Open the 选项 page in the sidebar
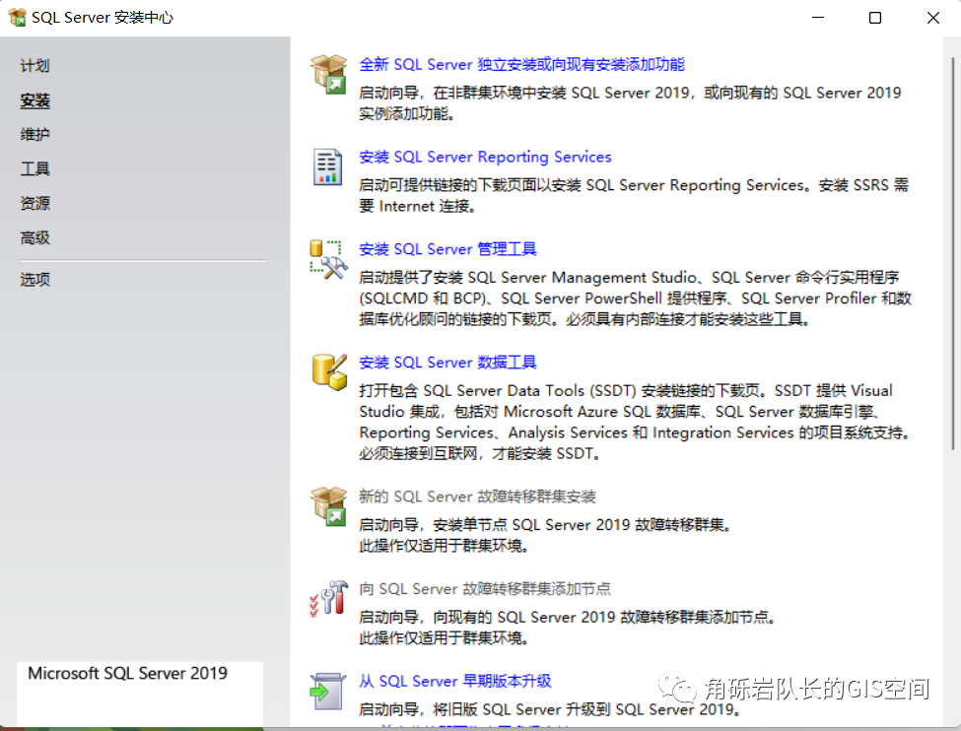The width and height of the screenshot is (961, 731). [x=34, y=279]
